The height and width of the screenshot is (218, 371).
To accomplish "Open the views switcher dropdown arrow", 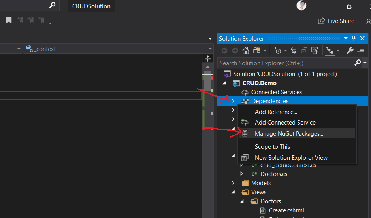I will (265, 51).
